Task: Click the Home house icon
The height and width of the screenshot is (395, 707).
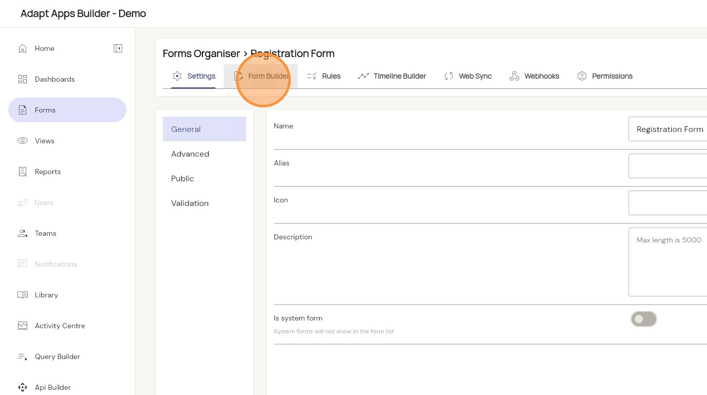Action: (23, 48)
